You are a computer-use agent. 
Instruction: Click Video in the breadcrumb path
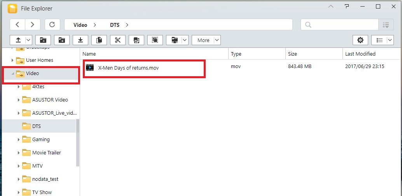80,25
